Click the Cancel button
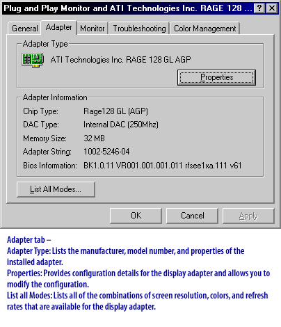 (193, 216)
